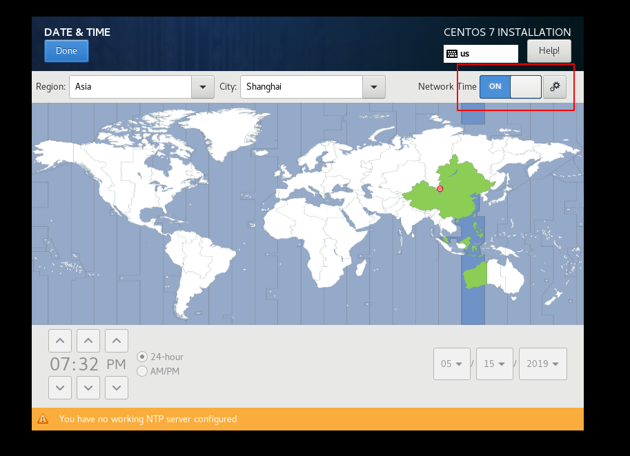Click the red location pin on map

click(x=440, y=189)
